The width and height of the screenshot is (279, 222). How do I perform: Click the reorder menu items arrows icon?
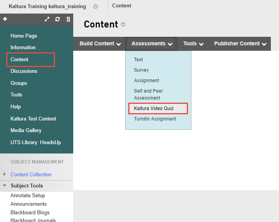[x=68, y=19]
